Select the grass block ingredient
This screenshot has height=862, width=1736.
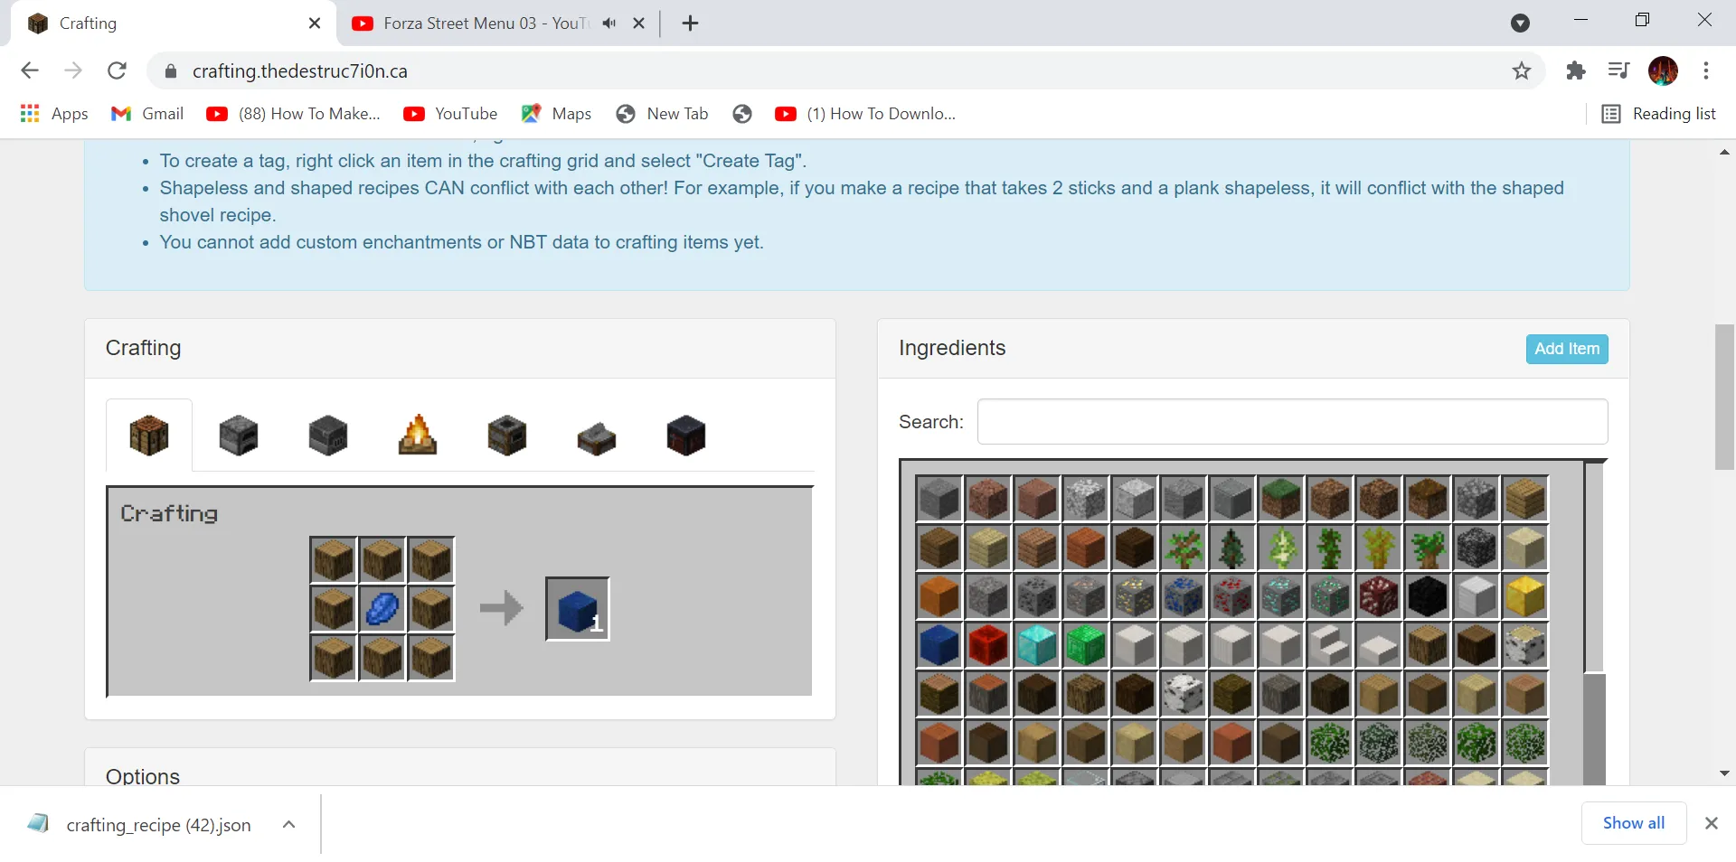click(1281, 499)
